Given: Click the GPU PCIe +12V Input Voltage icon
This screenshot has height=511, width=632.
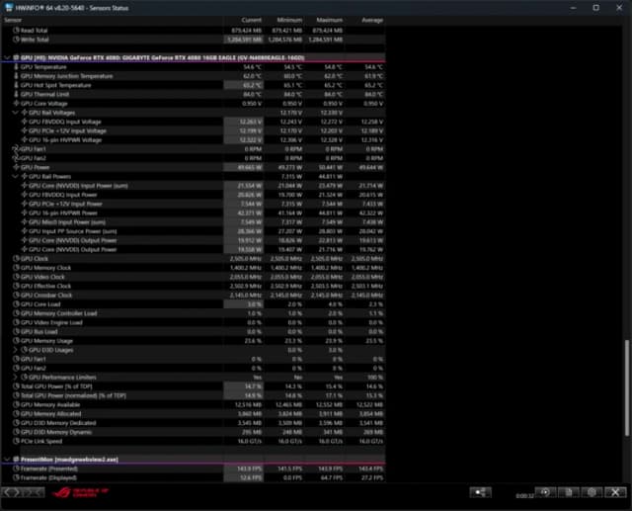Looking at the screenshot, I should coord(24,130).
